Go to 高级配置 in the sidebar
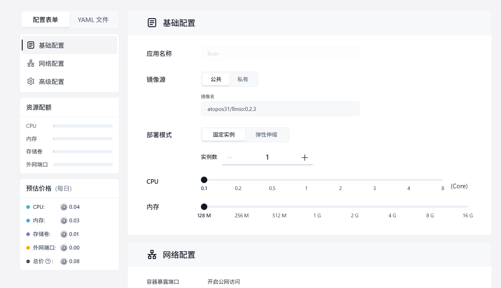Image resolution: width=501 pixels, height=288 pixels. point(51,82)
